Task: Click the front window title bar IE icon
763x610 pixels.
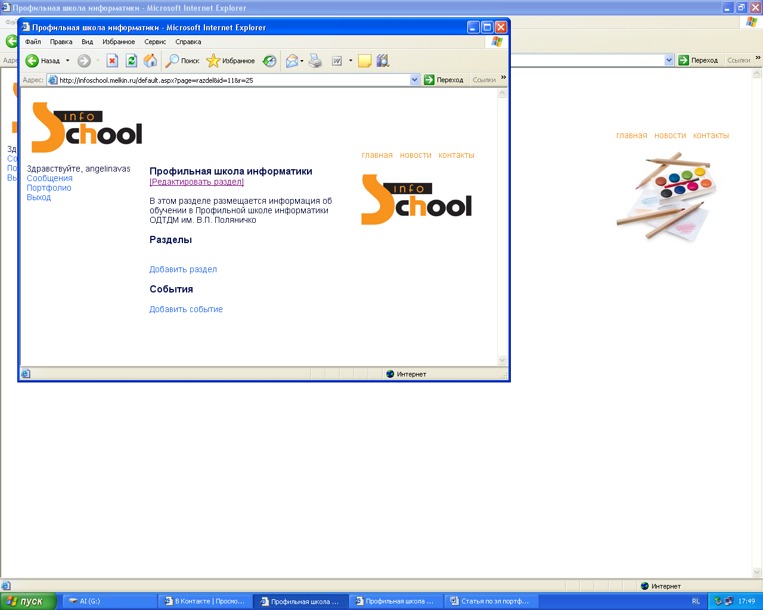Action: coord(26,27)
